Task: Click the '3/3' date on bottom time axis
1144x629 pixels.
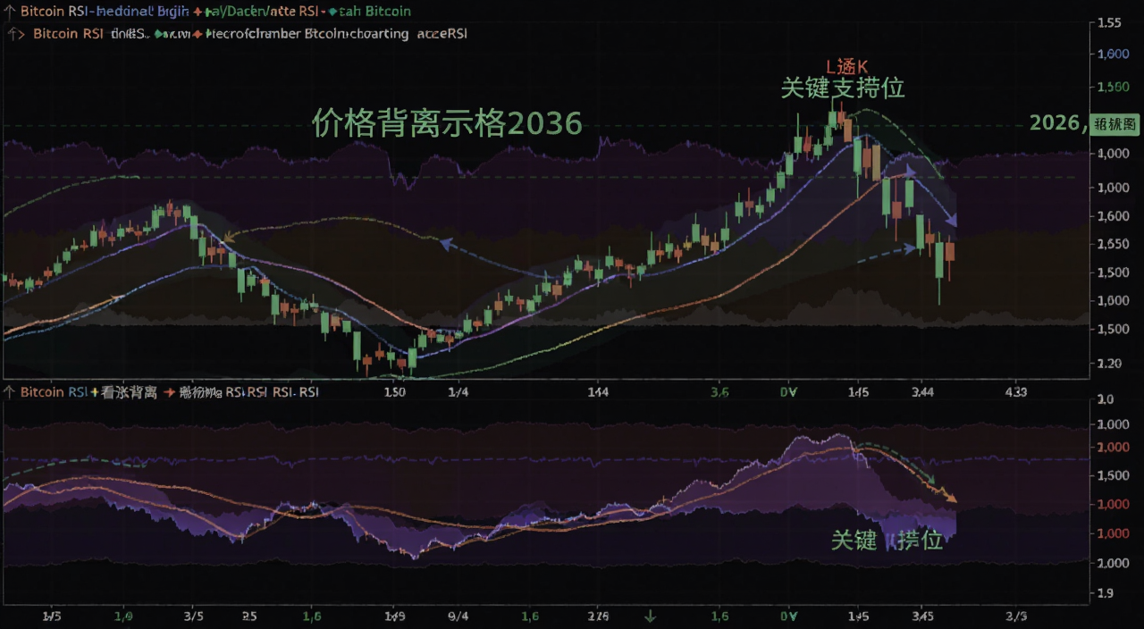Action: pyautogui.click(x=1017, y=616)
